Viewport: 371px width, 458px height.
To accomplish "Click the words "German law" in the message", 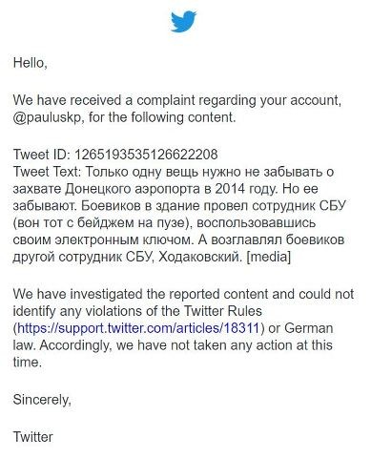I will tap(173, 337).
